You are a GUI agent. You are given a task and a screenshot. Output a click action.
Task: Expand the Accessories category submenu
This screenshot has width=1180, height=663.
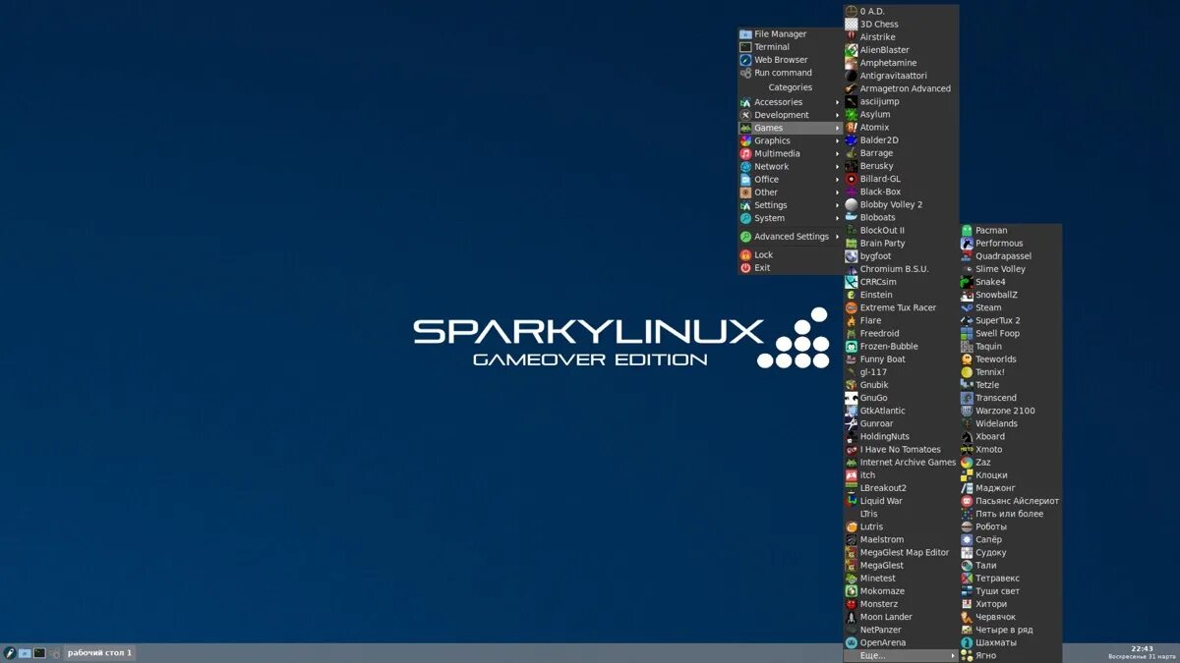point(791,102)
